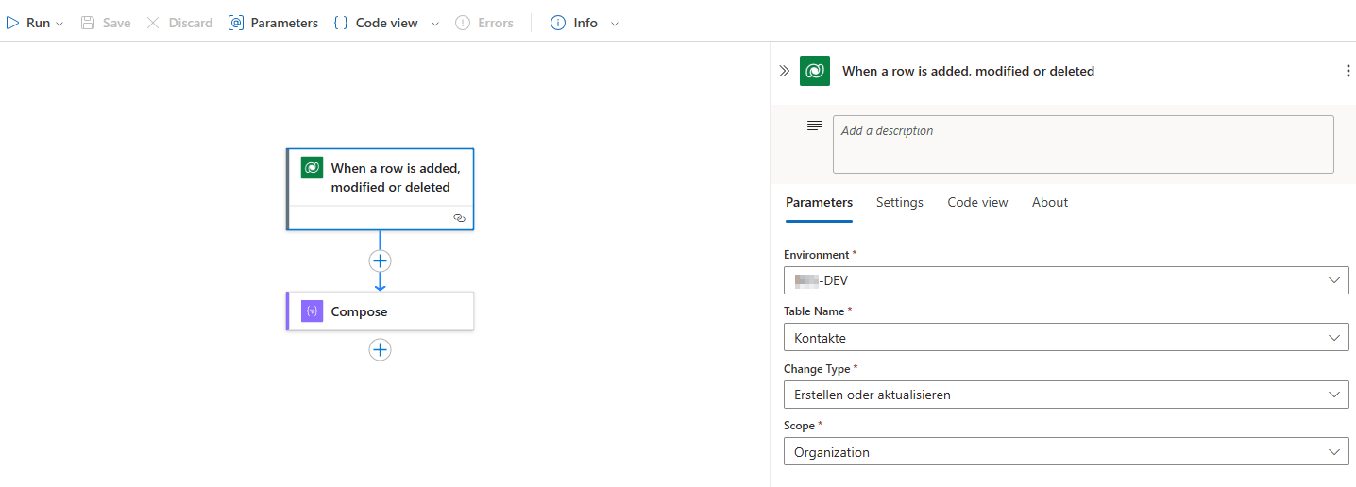Open the Table Name dropdown showing Kontakte
This screenshot has width=1356, height=487.
[1066, 338]
